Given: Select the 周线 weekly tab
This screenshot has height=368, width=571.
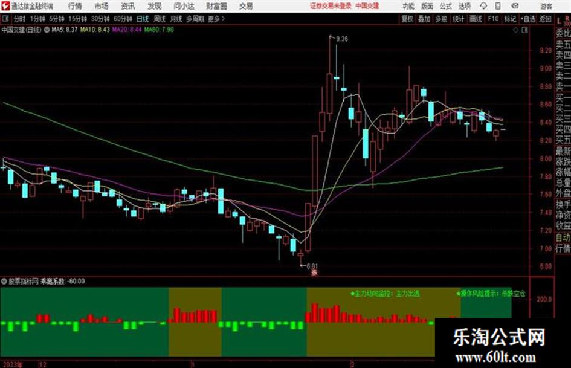Looking at the screenshot, I should 160,19.
